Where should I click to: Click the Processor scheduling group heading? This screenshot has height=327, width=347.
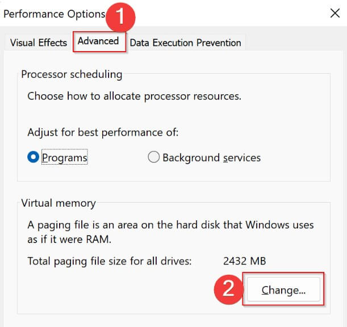72,74
